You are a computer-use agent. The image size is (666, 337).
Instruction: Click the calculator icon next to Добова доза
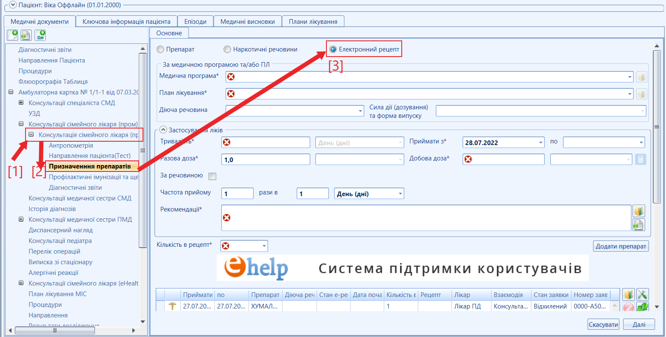pyautogui.click(x=640, y=160)
